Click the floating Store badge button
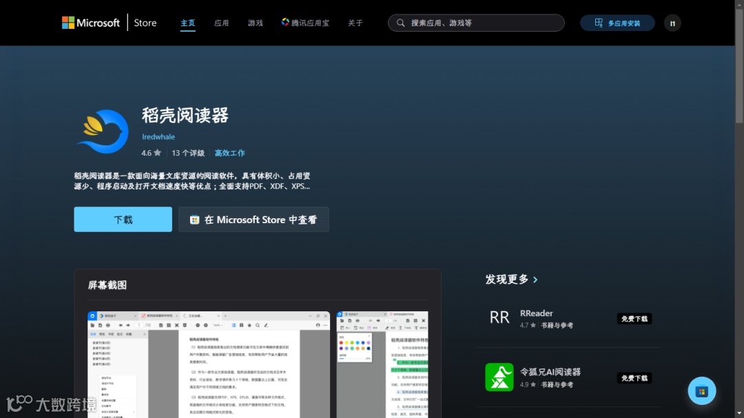 702,391
